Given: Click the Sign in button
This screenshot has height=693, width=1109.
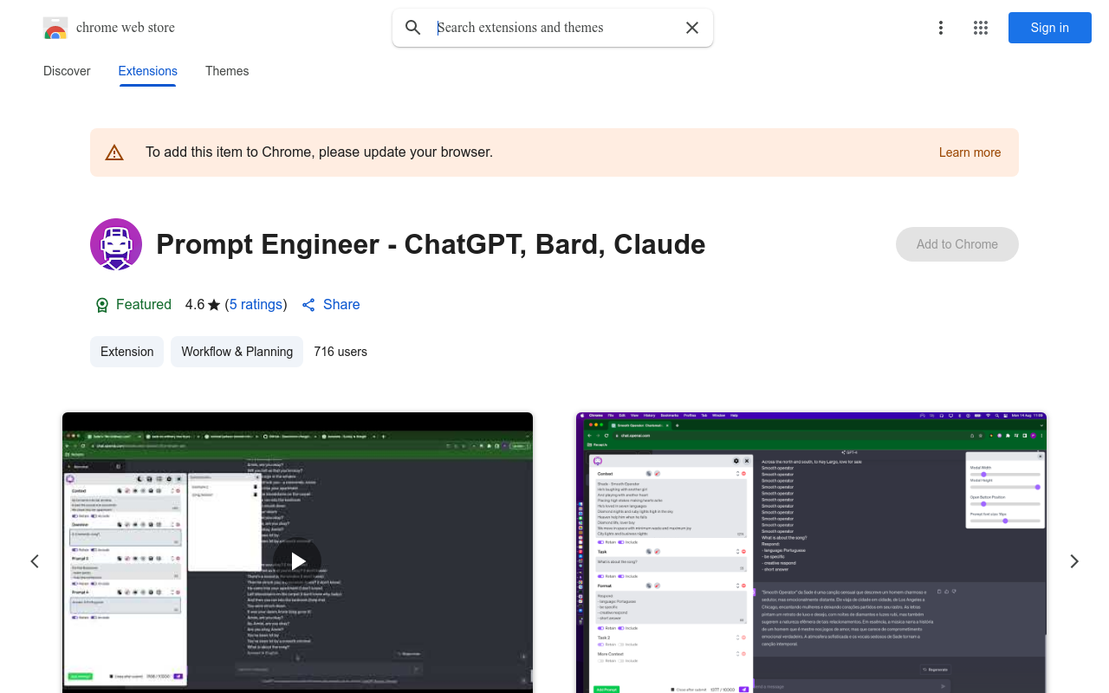Looking at the screenshot, I should click(x=1049, y=28).
